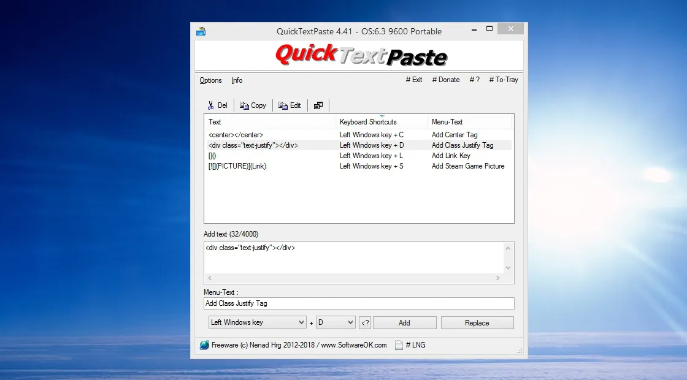Image resolution: width=687 pixels, height=380 pixels.
Task: Open the Options menu
Action: tap(211, 80)
